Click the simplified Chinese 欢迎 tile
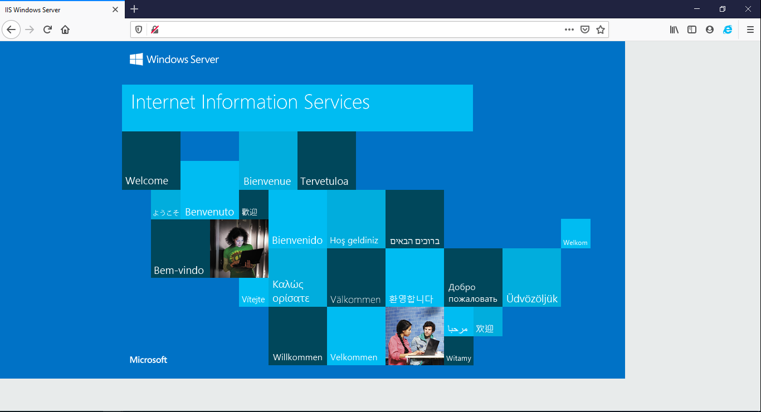The height and width of the screenshot is (412, 761). tap(488, 321)
